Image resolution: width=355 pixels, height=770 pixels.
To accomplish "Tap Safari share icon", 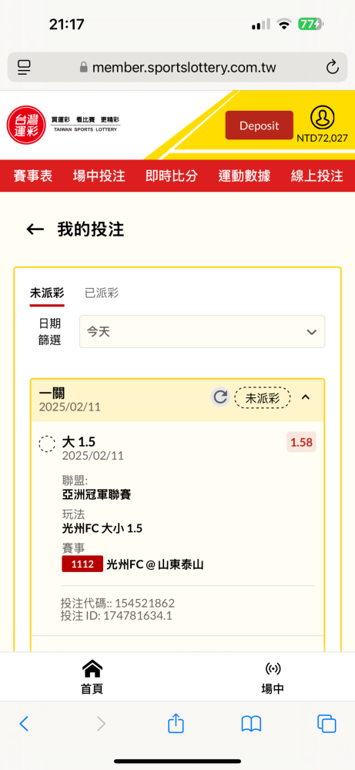I will coord(176,723).
